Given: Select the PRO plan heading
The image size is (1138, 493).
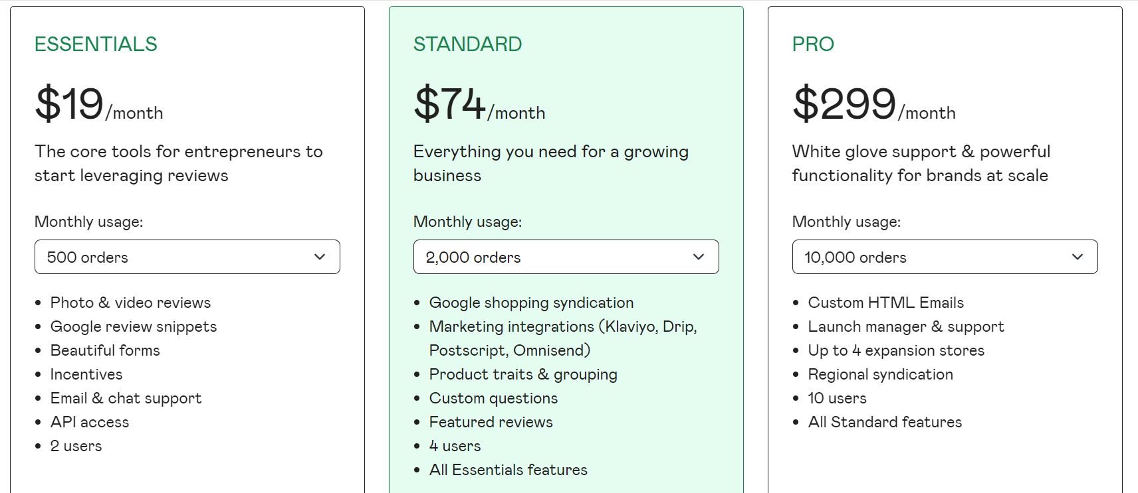Looking at the screenshot, I should [x=812, y=44].
